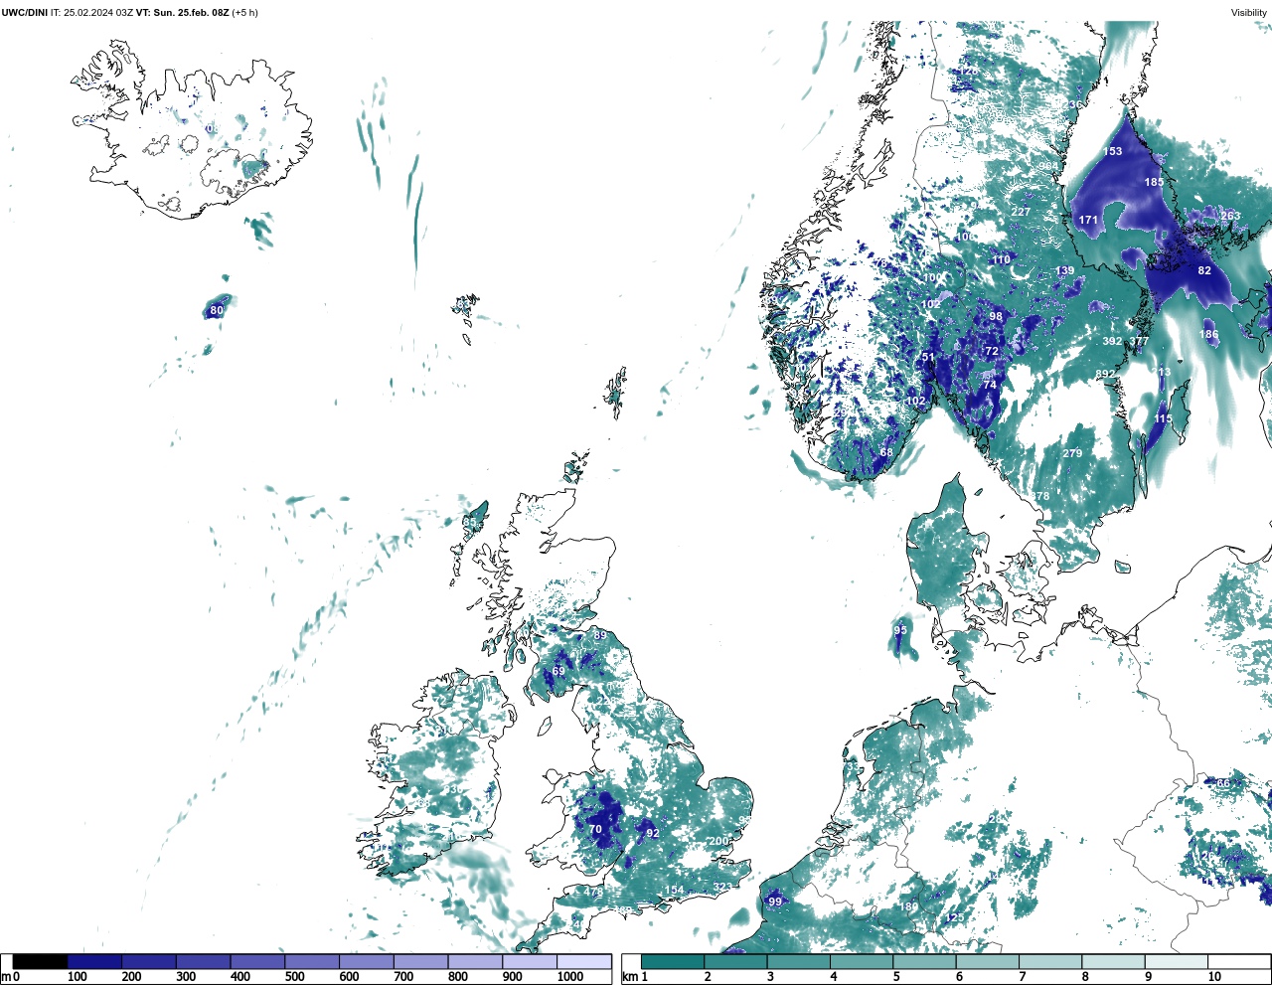Image resolution: width=1272 pixels, height=985 pixels.
Task: Click the 'UWC/DINI' model label in header
Action: point(25,13)
